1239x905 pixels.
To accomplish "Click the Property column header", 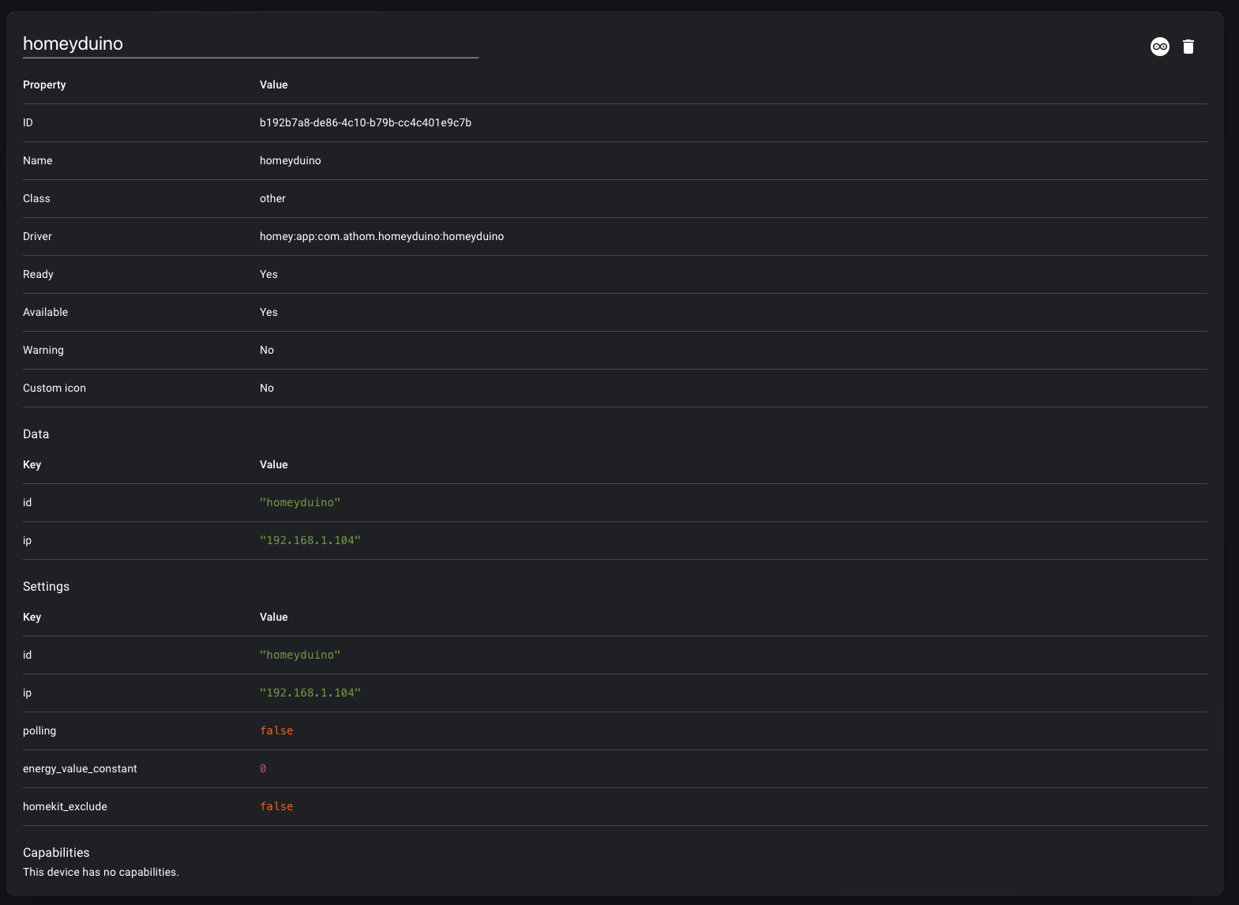I will coord(44,84).
